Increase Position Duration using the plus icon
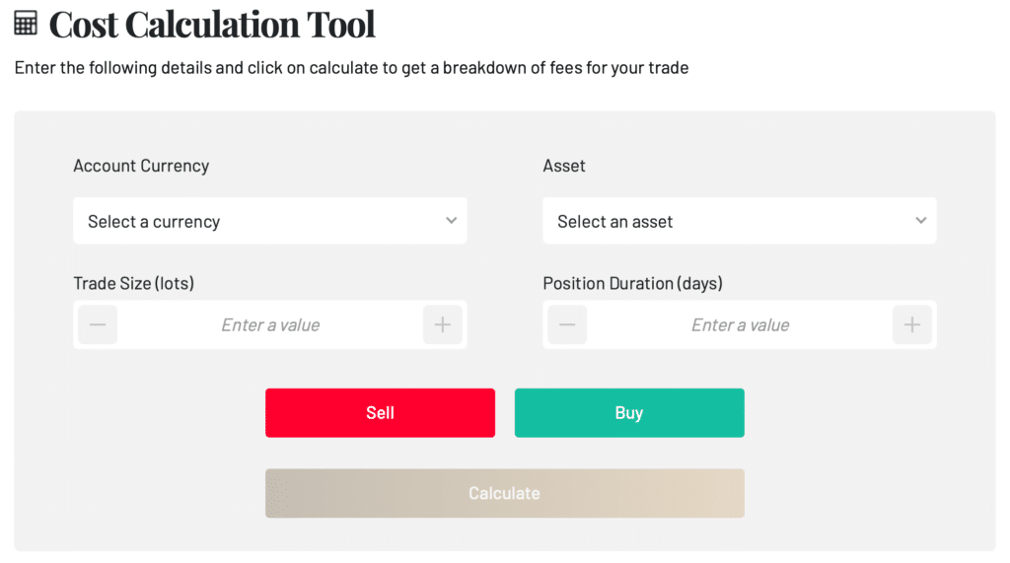 click(912, 324)
